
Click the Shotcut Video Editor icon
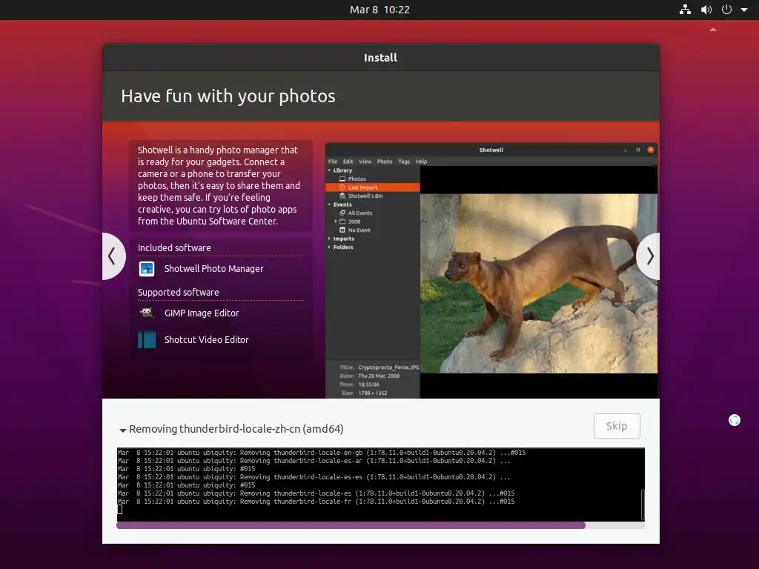[147, 339]
